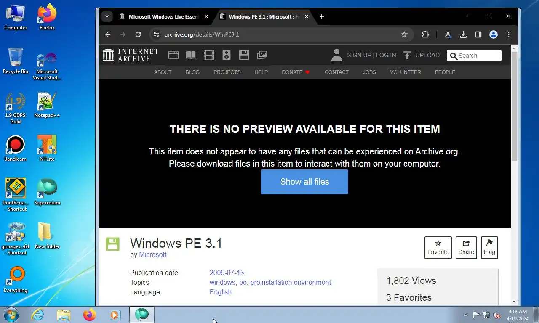Open 1.9 GDPS Gold desktop icon
539x323 pixels.
click(16, 108)
